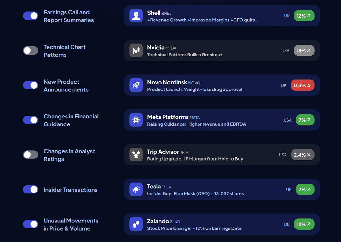Click the grey 18% badge on Nvidia card

click(x=304, y=50)
